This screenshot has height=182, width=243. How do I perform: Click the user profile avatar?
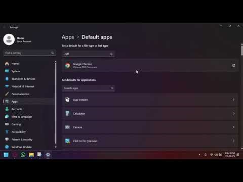(9, 39)
